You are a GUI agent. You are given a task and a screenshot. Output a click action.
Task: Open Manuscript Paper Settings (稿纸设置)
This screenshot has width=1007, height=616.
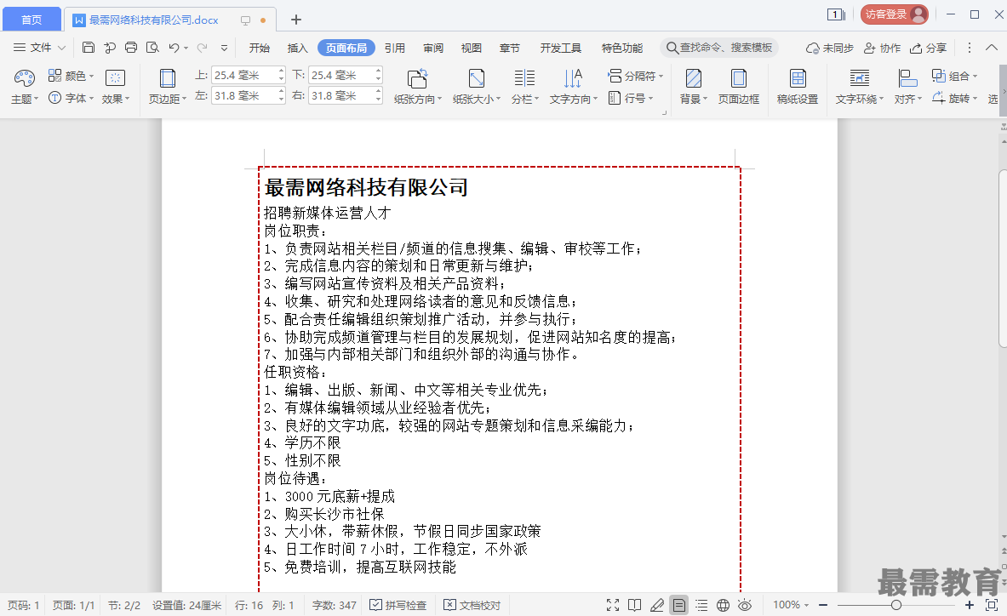pos(798,86)
